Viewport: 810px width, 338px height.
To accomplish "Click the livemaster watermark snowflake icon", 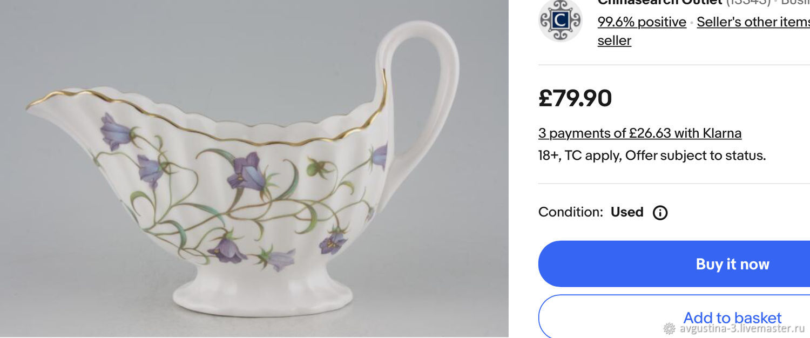I will tap(669, 328).
